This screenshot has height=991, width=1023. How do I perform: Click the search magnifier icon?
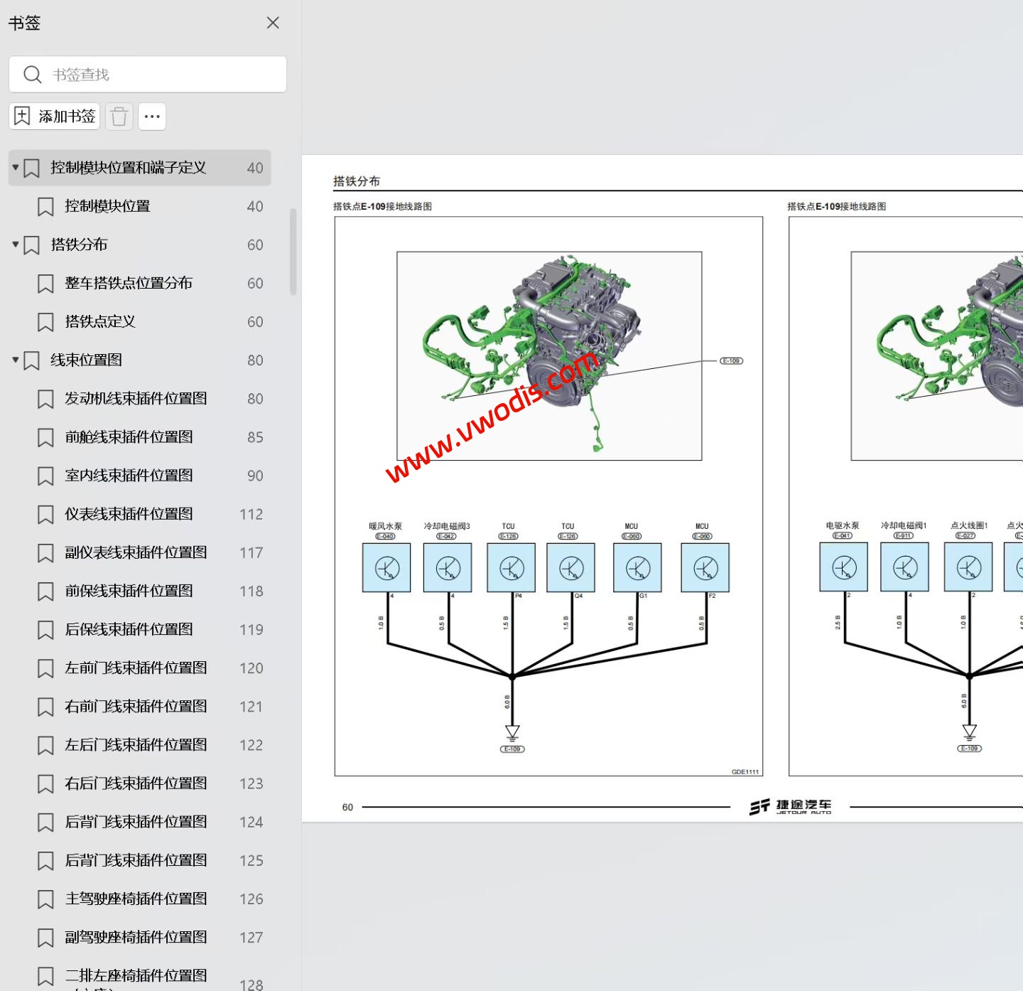coord(32,75)
